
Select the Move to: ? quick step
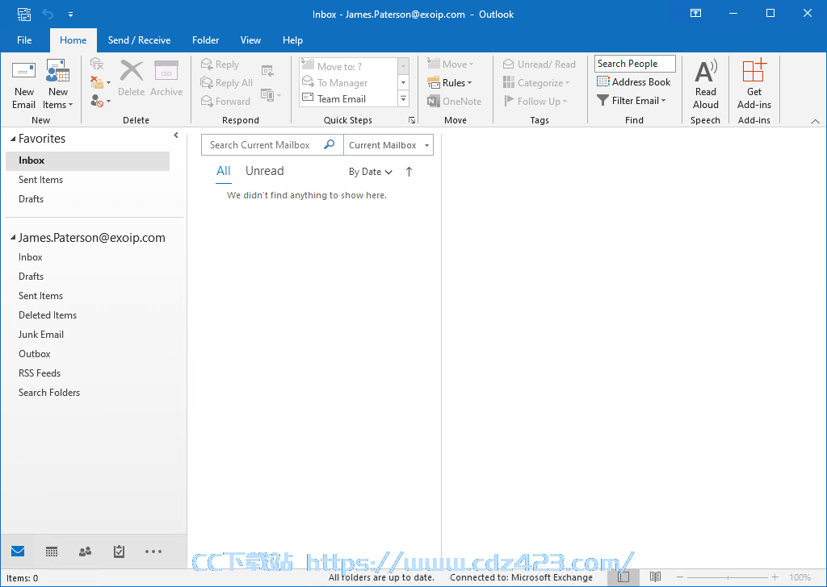click(x=349, y=66)
